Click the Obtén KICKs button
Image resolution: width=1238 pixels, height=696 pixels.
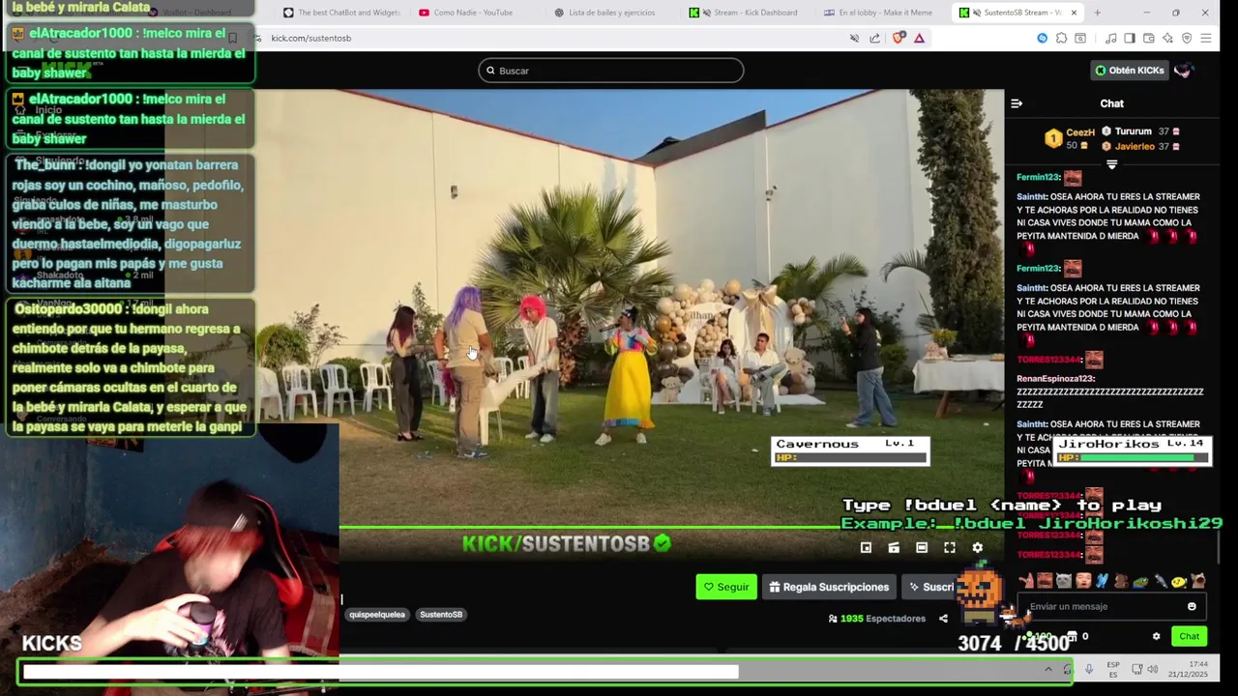(x=1129, y=71)
